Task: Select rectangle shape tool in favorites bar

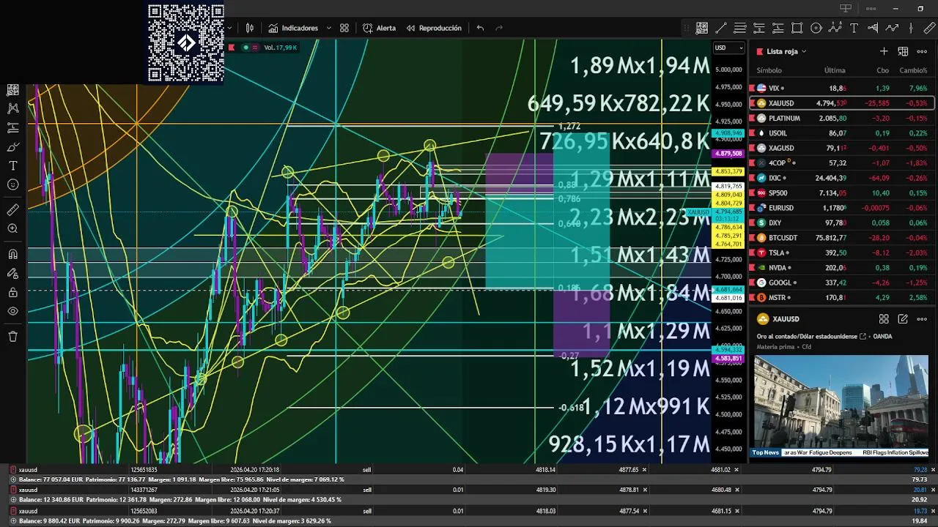Action: click(x=797, y=28)
